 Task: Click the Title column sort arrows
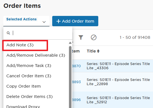98,51
